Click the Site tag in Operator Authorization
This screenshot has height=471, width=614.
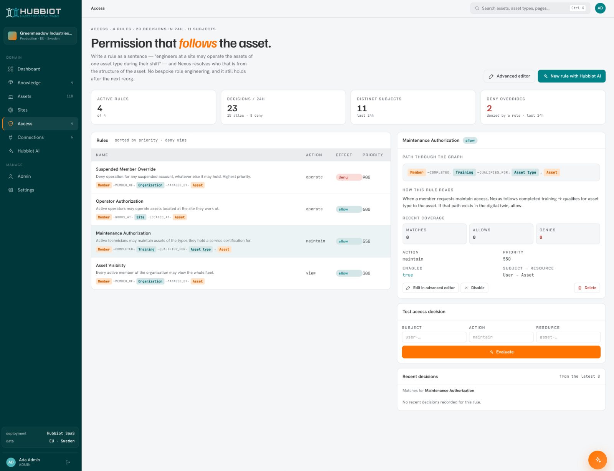click(x=140, y=217)
